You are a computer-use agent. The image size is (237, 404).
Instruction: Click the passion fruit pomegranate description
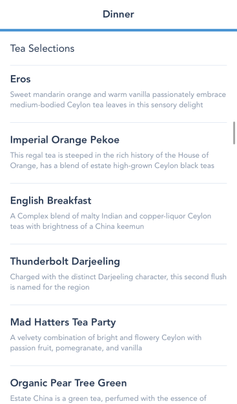coord(106,343)
